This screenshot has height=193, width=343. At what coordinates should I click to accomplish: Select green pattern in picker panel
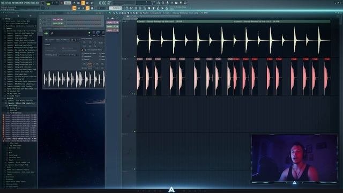pyautogui.click(x=113, y=26)
